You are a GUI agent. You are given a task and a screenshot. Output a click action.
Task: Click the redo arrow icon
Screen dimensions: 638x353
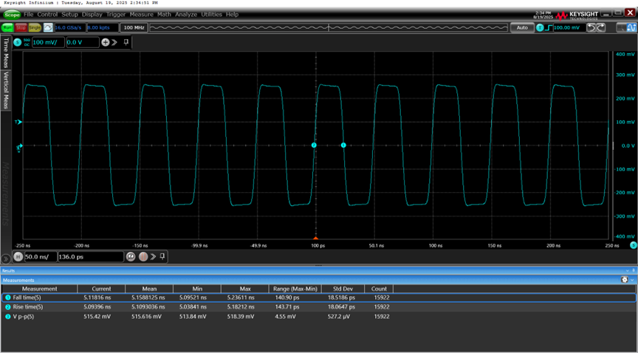click(x=600, y=27)
